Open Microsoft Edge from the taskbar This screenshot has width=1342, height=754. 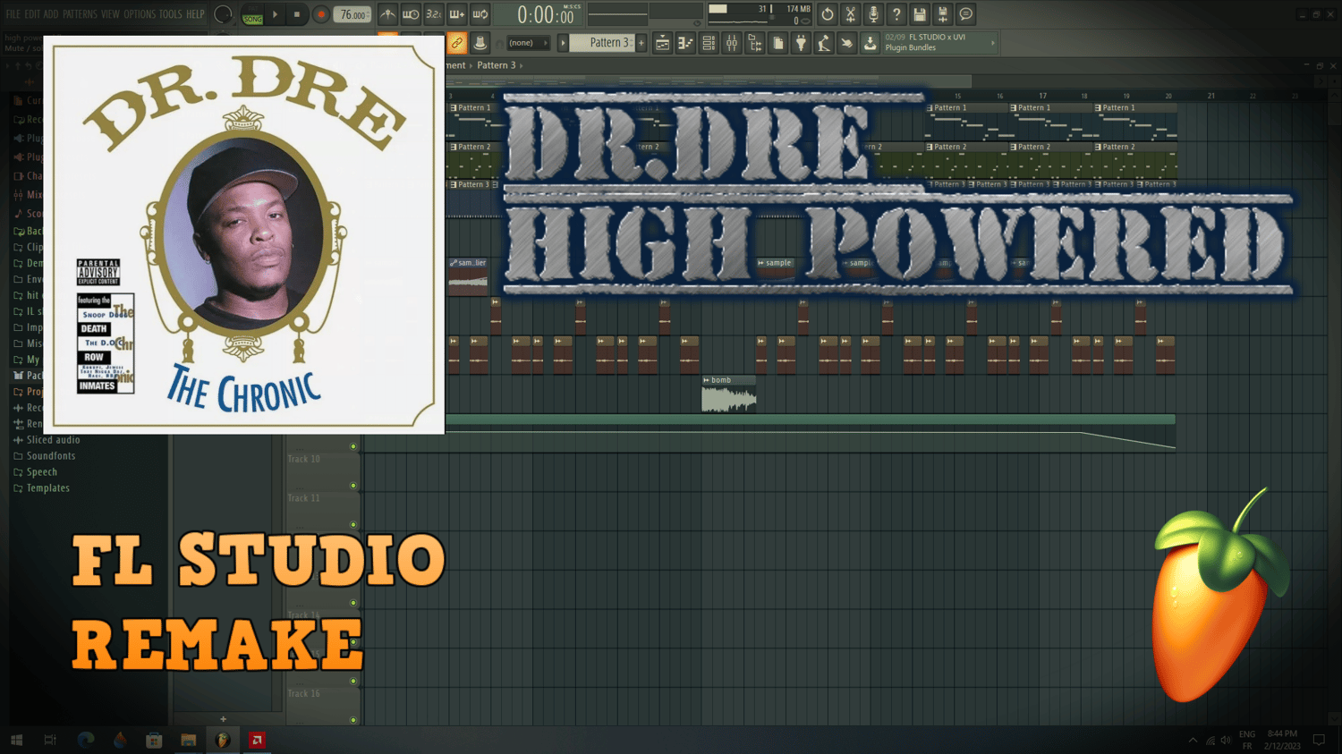click(86, 740)
